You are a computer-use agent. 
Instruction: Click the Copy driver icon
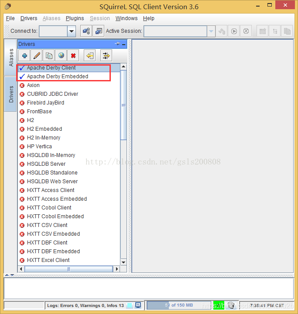click(x=49, y=56)
